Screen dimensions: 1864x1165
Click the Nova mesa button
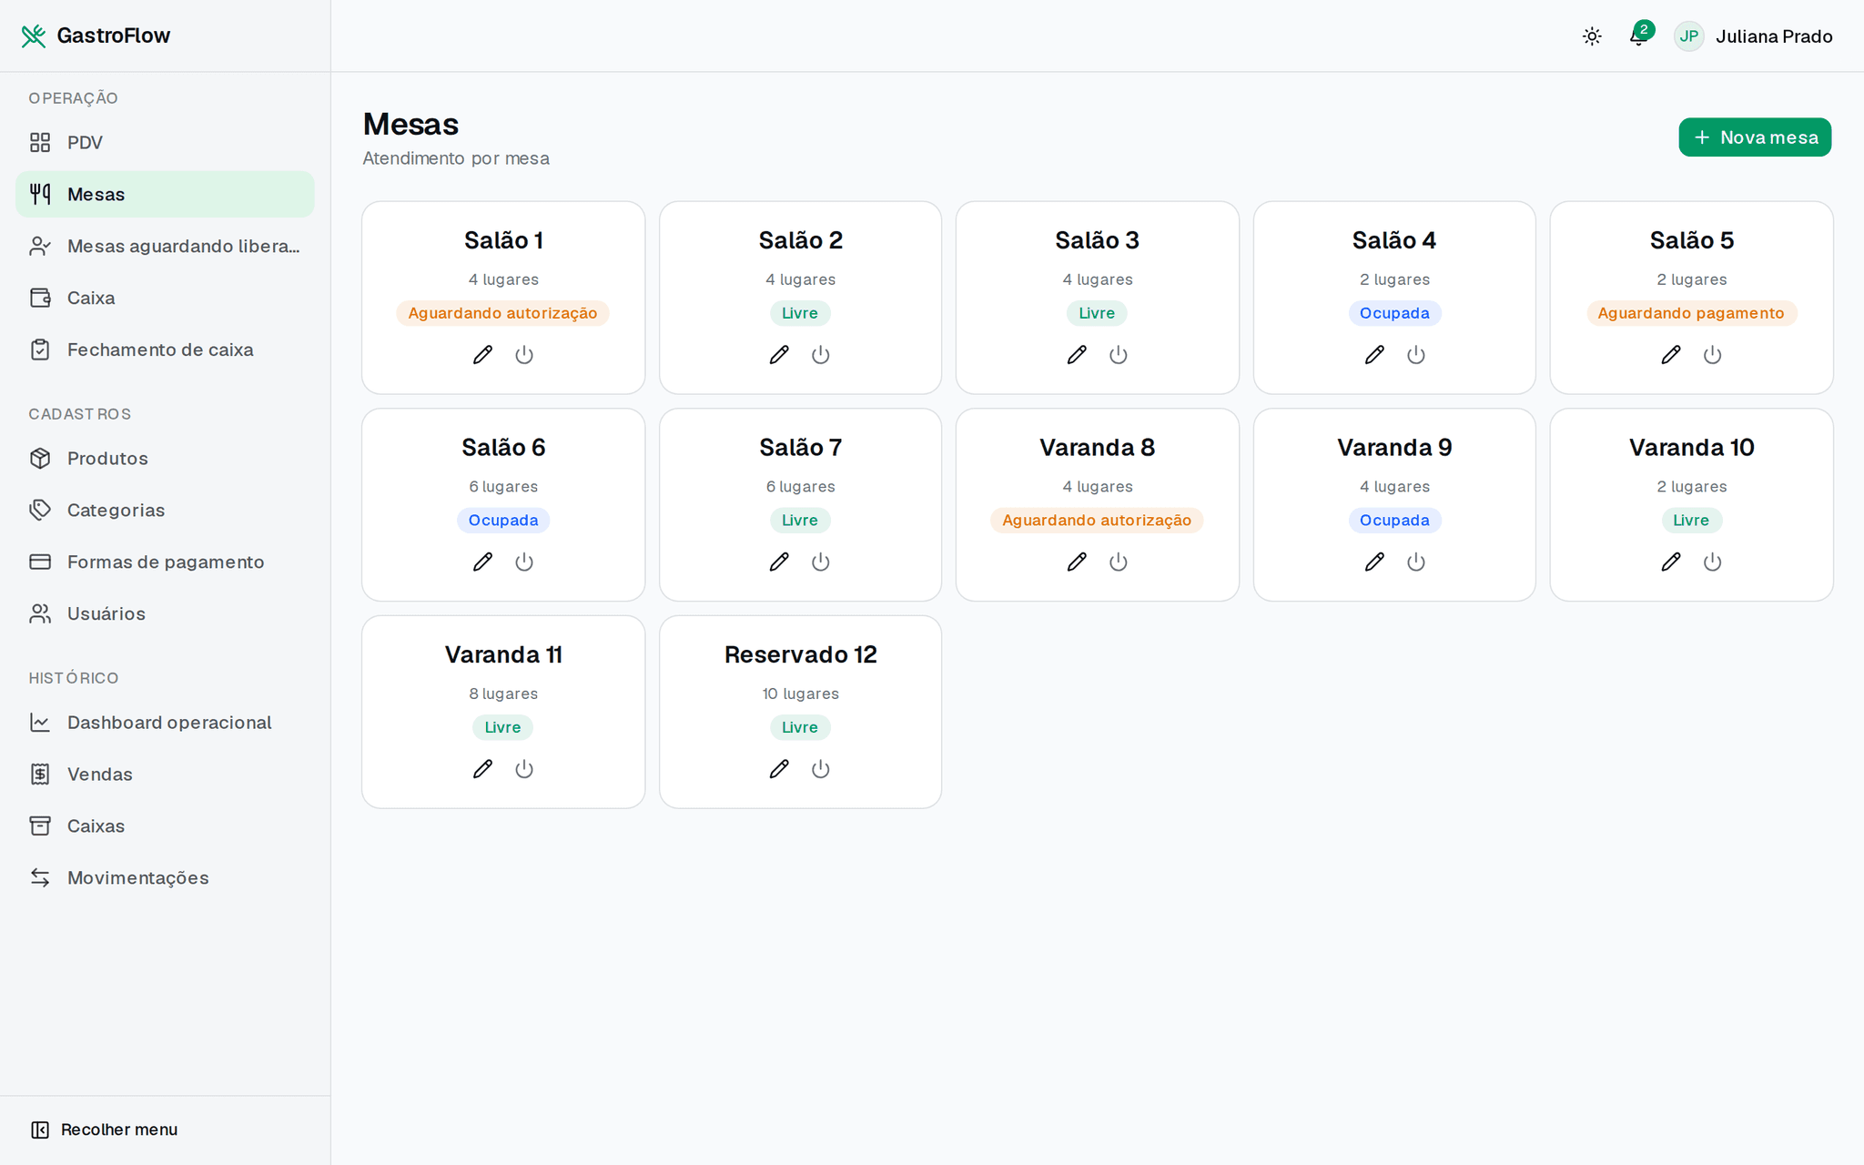(1755, 137)
